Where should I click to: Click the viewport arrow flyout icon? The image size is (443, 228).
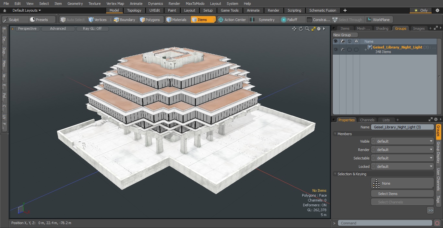324,29
